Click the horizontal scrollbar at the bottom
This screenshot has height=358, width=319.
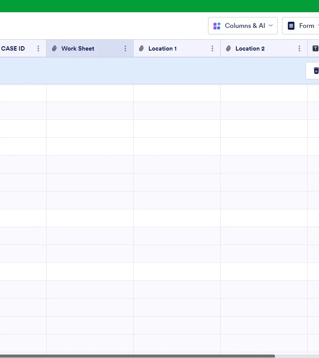(x=138, y=356)
